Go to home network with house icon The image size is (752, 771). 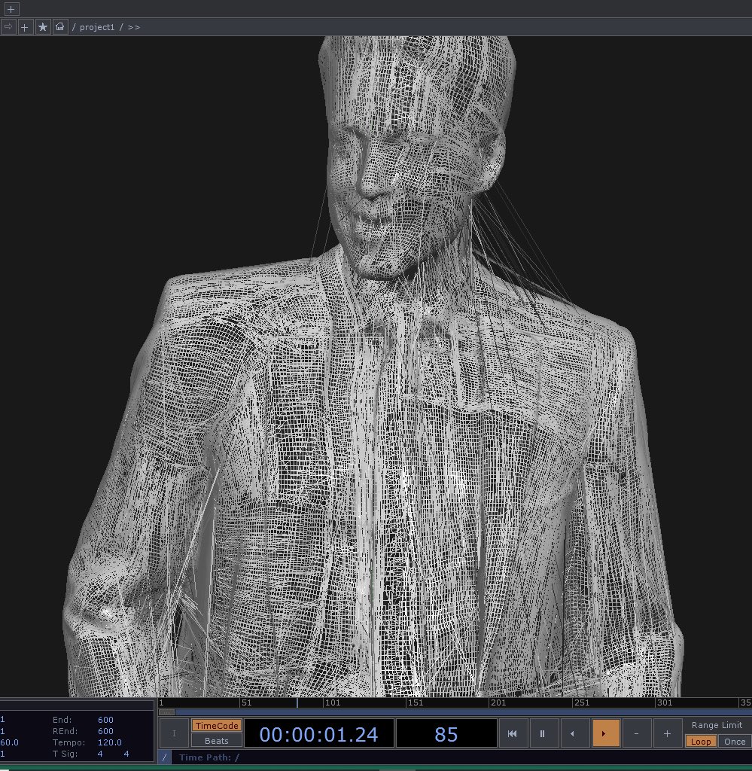[60, 27]
